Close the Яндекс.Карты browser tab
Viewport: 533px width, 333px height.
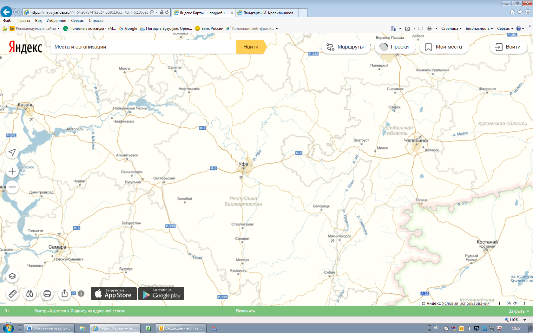pyautogui.click(x=232, y=13)
